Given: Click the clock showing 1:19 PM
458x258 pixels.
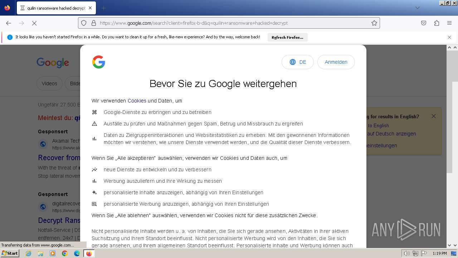Looking at the screenshot, I should click(440, 253).
